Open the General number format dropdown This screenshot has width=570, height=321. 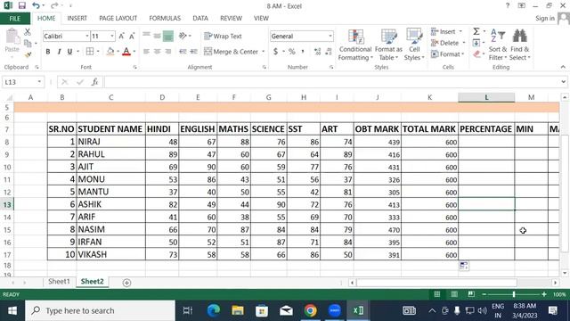pyautogui.click(x=330, y=36)
